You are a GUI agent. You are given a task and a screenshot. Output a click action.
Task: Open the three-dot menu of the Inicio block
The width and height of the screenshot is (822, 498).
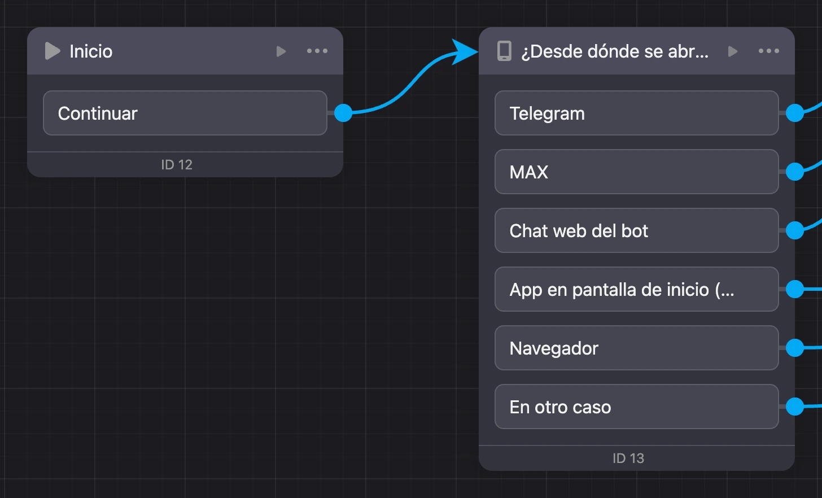[x=317, y=51]
